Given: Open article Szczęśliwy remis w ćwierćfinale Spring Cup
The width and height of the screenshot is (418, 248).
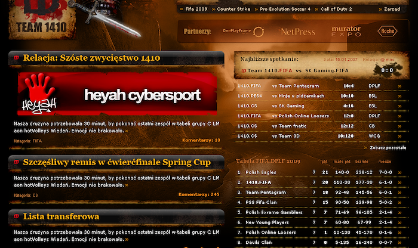Looking at the screenshot, I should tap(117, 162).
